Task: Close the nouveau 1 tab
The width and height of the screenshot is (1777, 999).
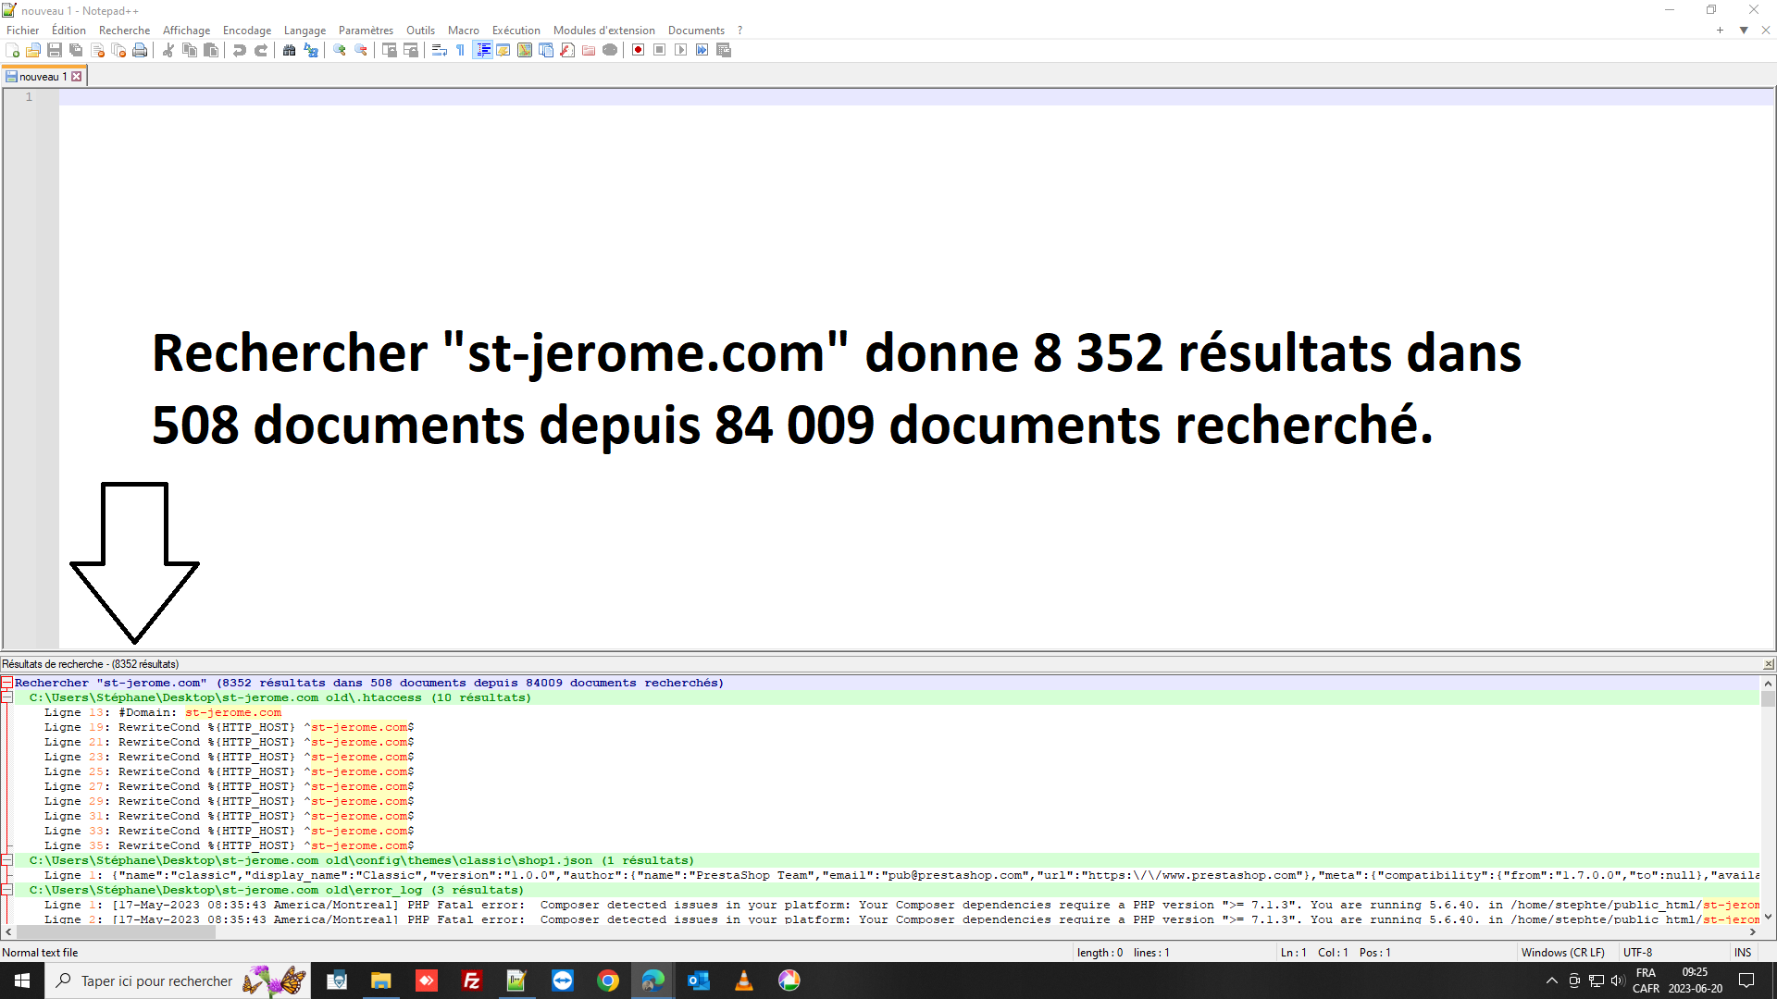Action: pos(77,77)
